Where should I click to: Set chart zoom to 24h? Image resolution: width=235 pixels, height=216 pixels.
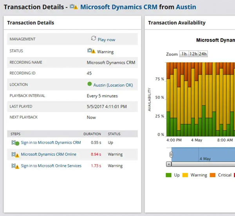203,54
